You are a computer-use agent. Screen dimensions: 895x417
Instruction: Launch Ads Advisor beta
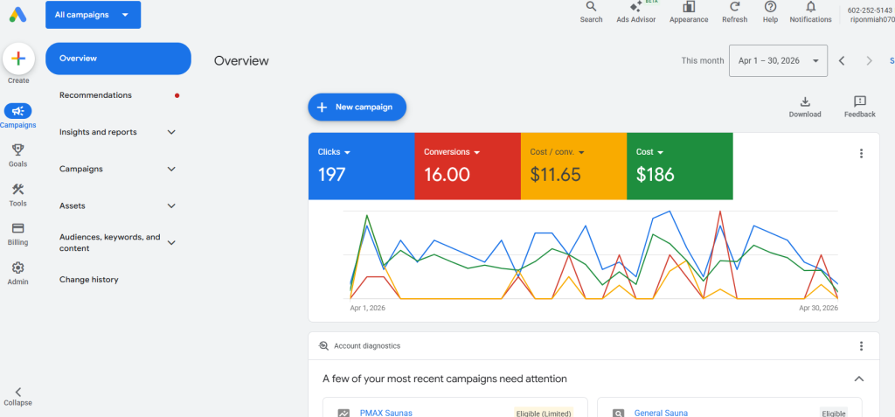click(636, 12)
